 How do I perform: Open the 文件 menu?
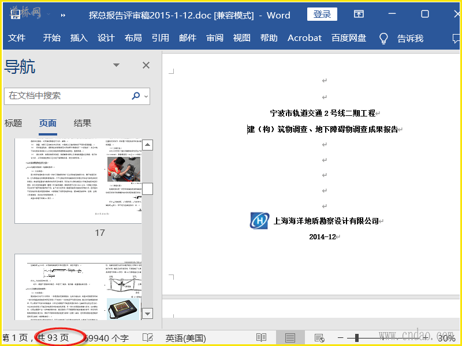pyautogui.click(x=17, y=38)
